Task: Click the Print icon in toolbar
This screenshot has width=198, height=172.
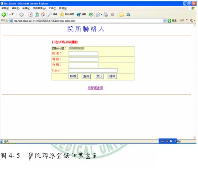Action: coord(106,14)
